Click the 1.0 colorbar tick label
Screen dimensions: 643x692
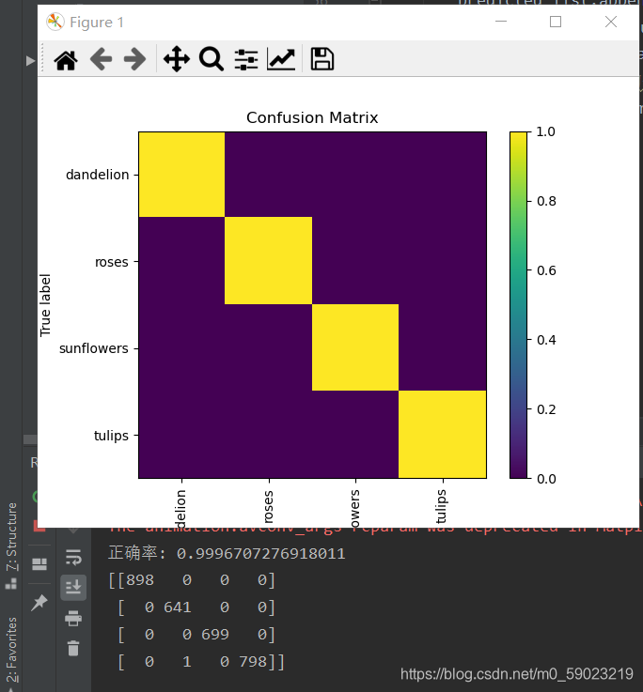(546, 131)
